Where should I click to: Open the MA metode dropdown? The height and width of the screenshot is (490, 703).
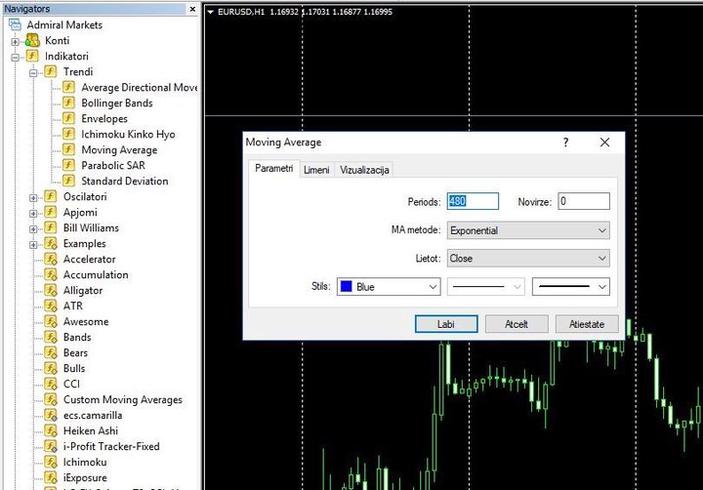coord(528,230)
